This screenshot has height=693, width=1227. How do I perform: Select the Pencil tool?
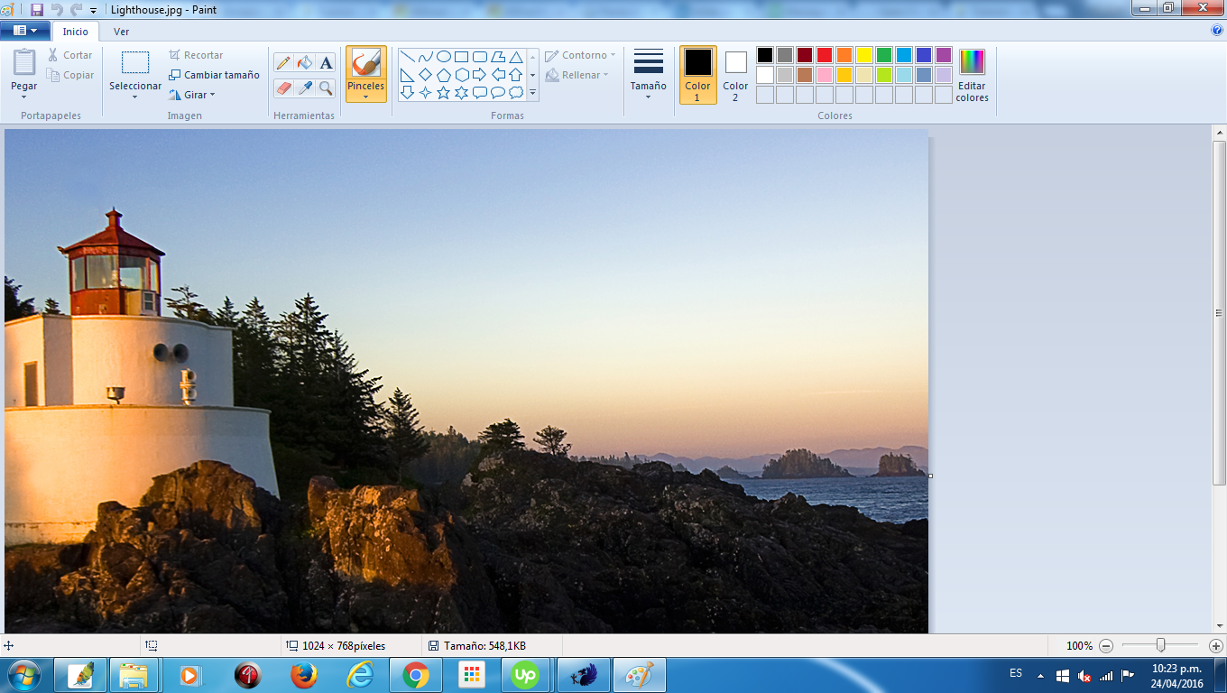click(283, 62)
